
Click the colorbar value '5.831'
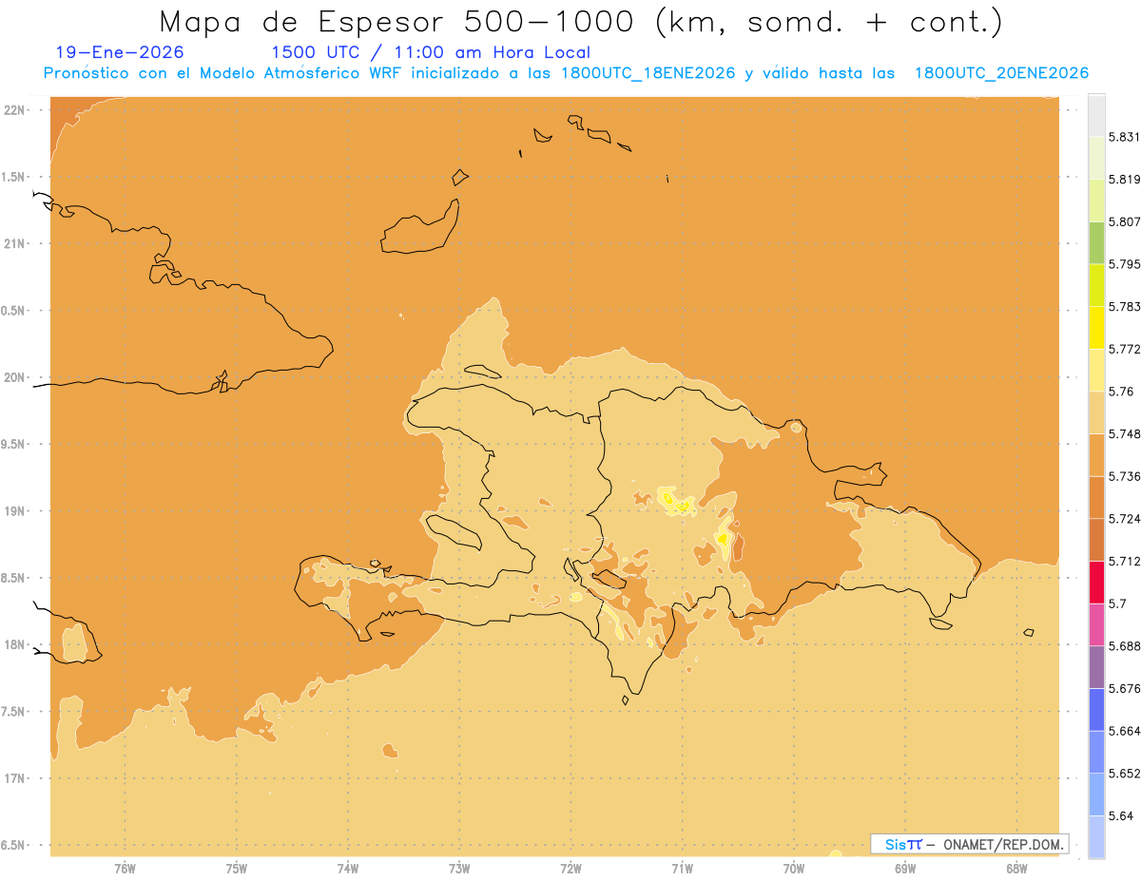click(x=1125, y=137)
